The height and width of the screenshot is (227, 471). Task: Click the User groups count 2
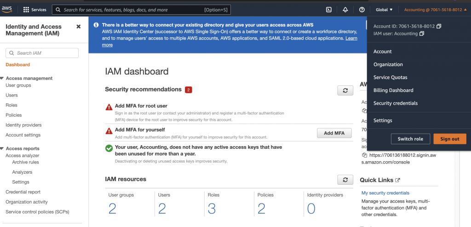(112, 208)
